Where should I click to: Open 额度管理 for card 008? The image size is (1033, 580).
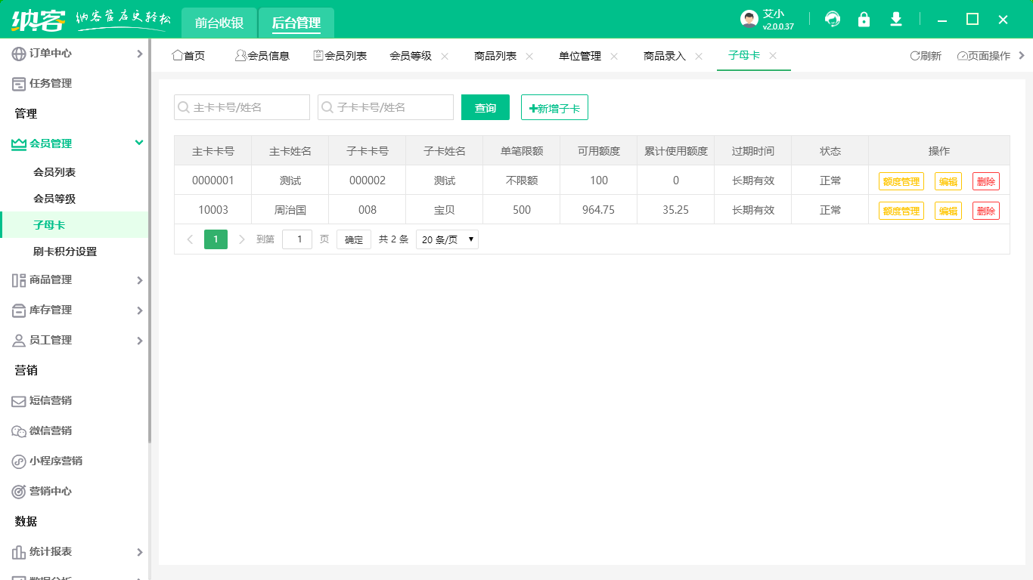(x=901, y=210)
